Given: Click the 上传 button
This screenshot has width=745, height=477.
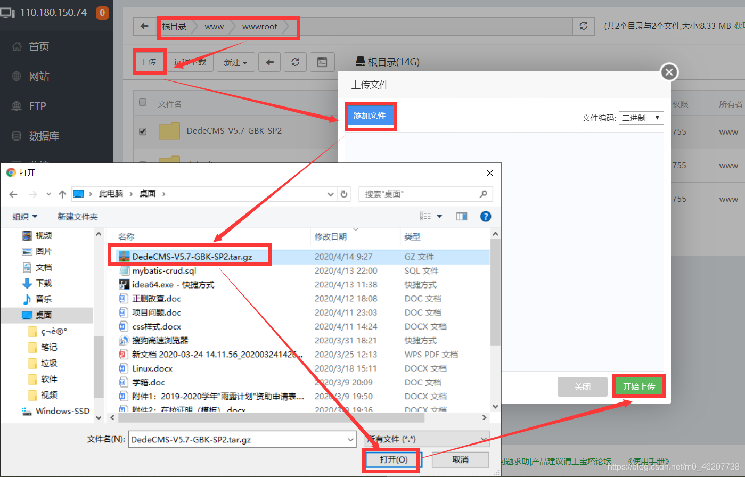Looking at the screenshot, I should [x=149, y=62].
